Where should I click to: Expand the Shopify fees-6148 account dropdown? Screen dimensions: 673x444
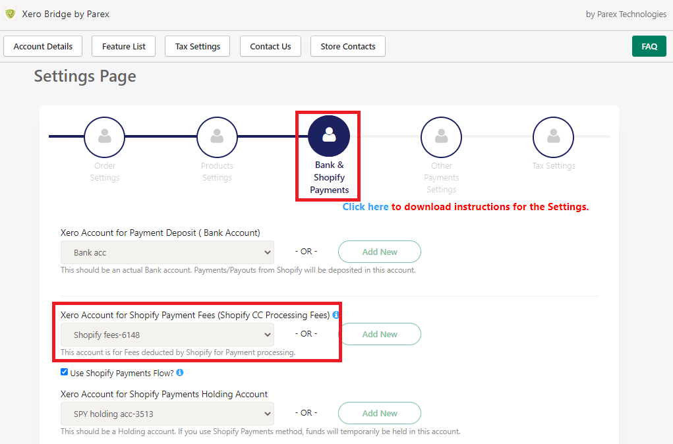[x=167, y=335]
